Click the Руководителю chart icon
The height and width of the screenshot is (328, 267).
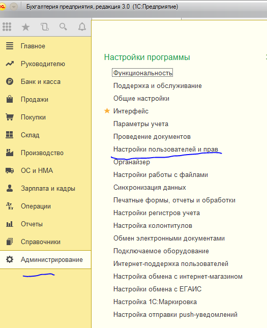tap(10, 64)
